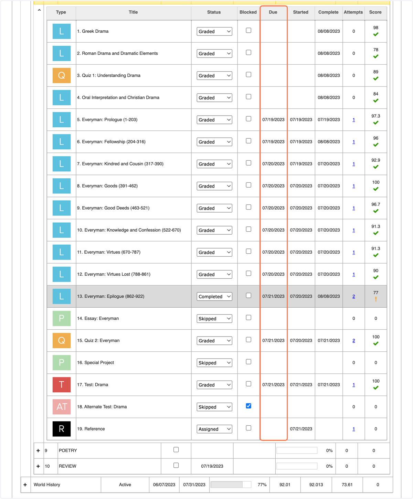Open attempts link for Test: Drama
This screenshot has height=499, width=413.
click(353, 385)
